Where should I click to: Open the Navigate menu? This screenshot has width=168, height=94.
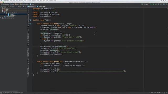pyautogui.click(x=21, y=1)
